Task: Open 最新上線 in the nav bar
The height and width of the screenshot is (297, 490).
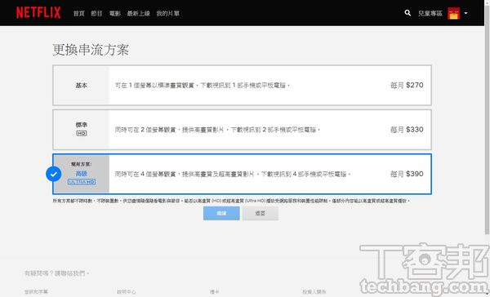Action: (x=139, y=13)
